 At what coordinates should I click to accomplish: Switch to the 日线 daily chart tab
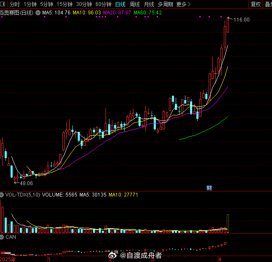[120, 4]
